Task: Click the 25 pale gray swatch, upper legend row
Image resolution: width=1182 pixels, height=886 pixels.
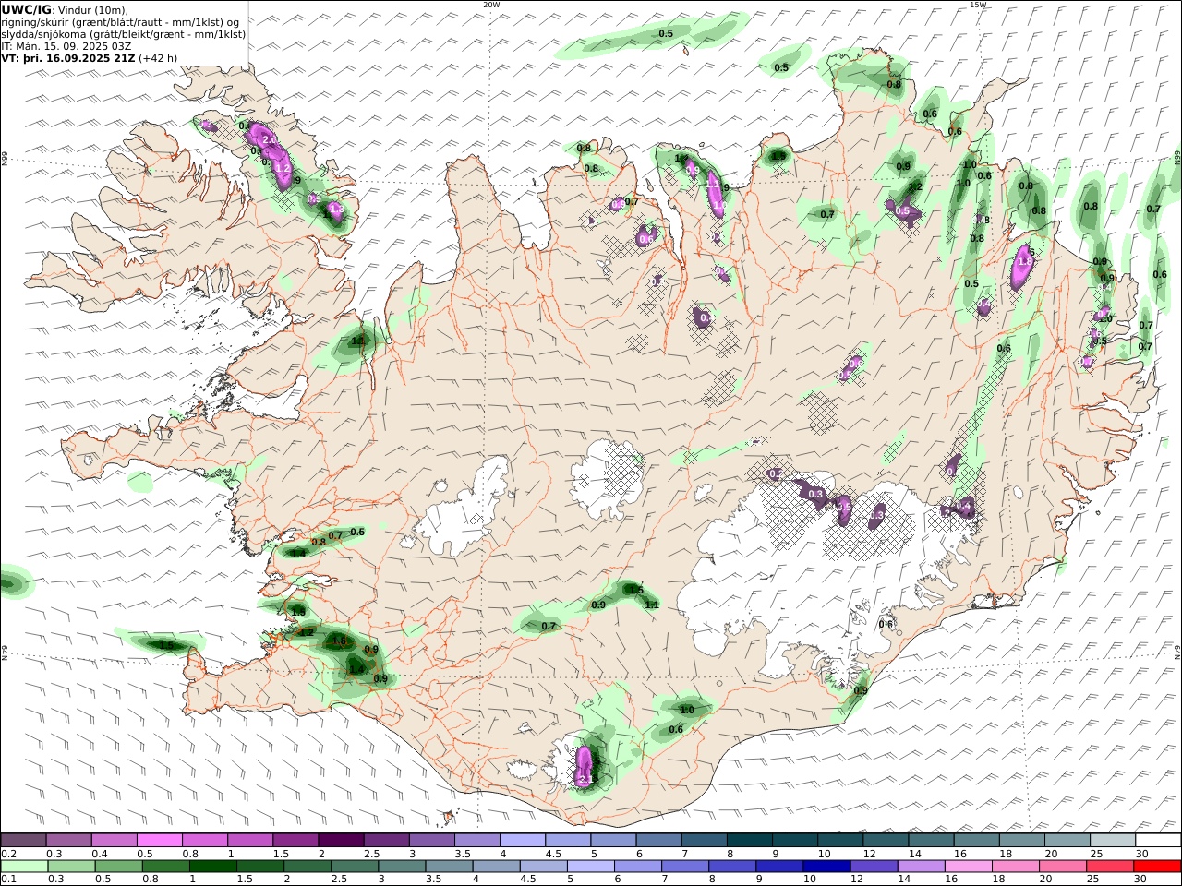Action: pyautogui.click(x=1111, y=840)
